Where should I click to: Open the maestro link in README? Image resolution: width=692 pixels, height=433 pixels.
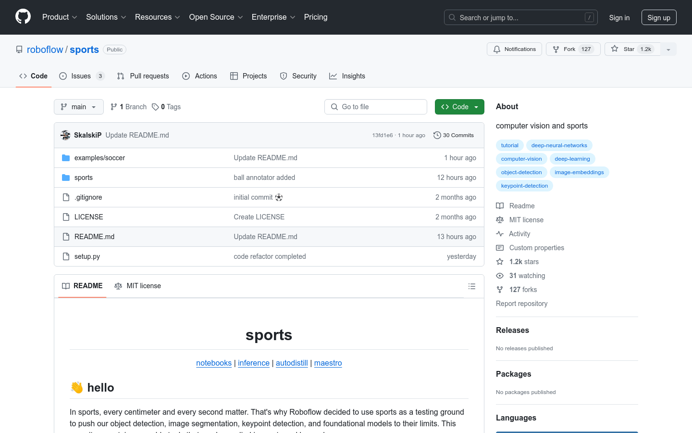click(328, 363)
